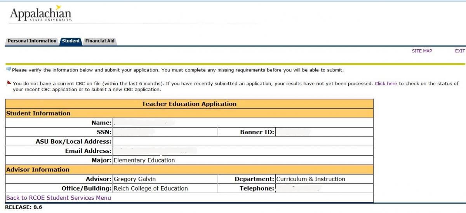Click the EXIT link
This screenshot has height=213, width=466.
point(460,51)
